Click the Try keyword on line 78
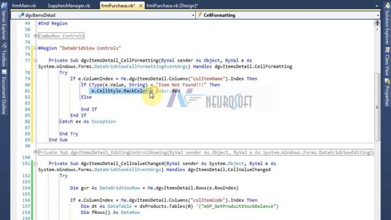The height and width of the screenshot is (220, 391). (x=64, y=73)
